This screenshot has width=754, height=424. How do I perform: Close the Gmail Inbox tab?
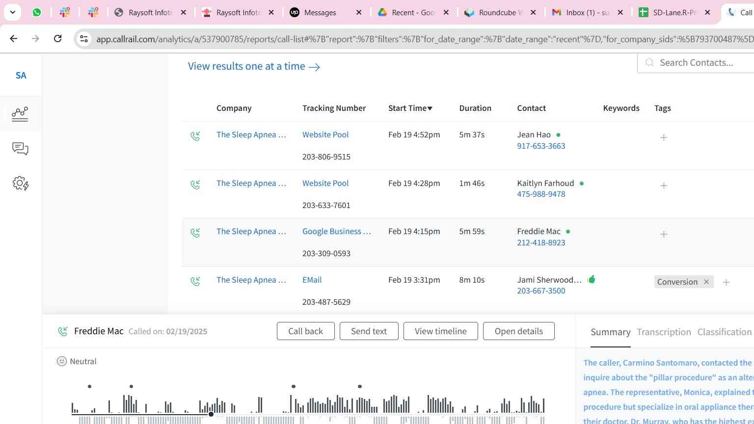click(x=620, y=12)
